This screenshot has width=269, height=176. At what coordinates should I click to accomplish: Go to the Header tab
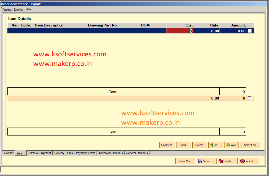pyautogui.click(x=9, y=153)
